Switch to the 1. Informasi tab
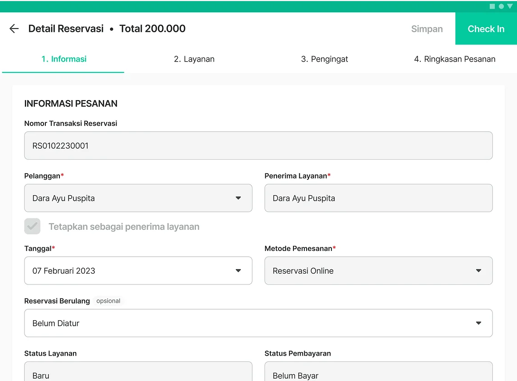Screen dimensions: 517x381 coord(64,59)
